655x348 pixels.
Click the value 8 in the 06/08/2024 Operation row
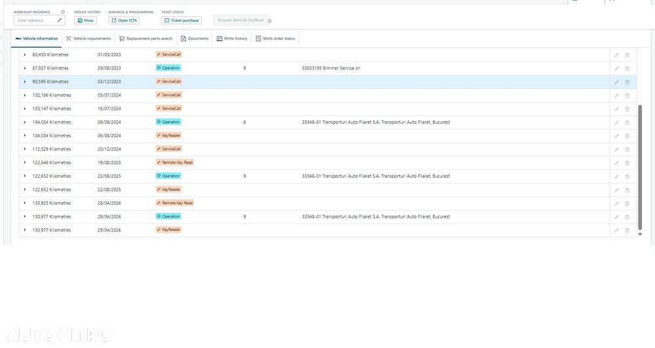244,122
